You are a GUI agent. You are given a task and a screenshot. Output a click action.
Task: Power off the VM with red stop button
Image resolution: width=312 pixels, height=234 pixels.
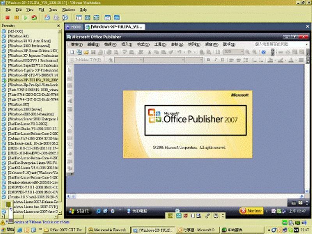(7, 18)
